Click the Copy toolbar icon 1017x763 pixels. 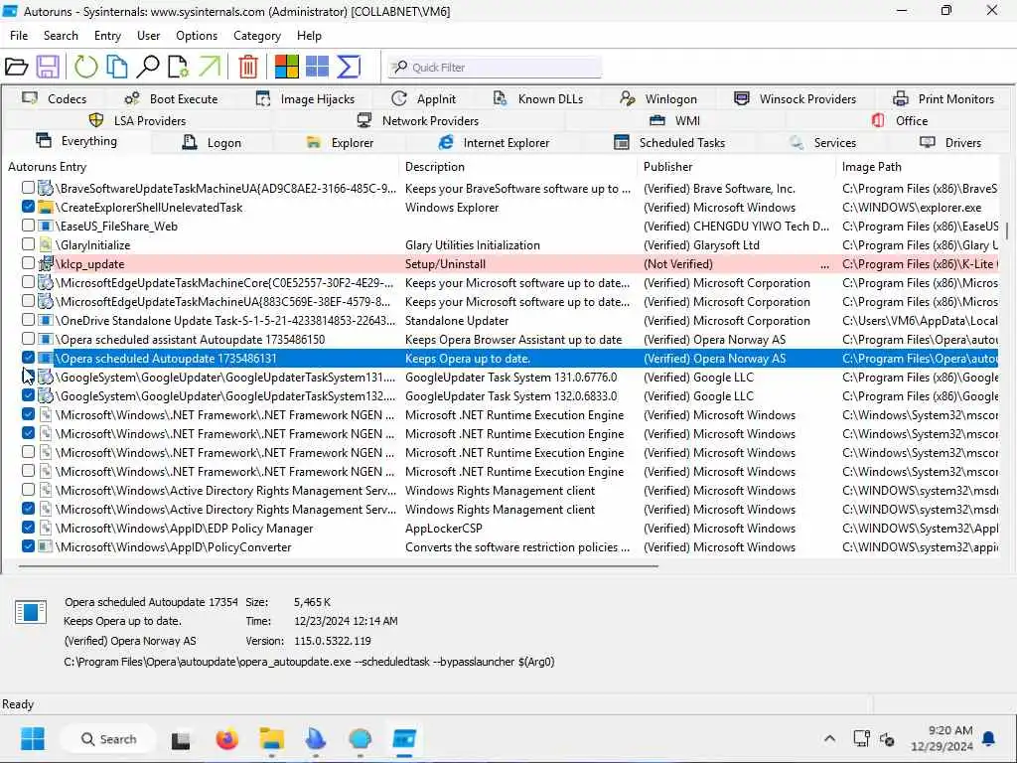coord(117,67)
